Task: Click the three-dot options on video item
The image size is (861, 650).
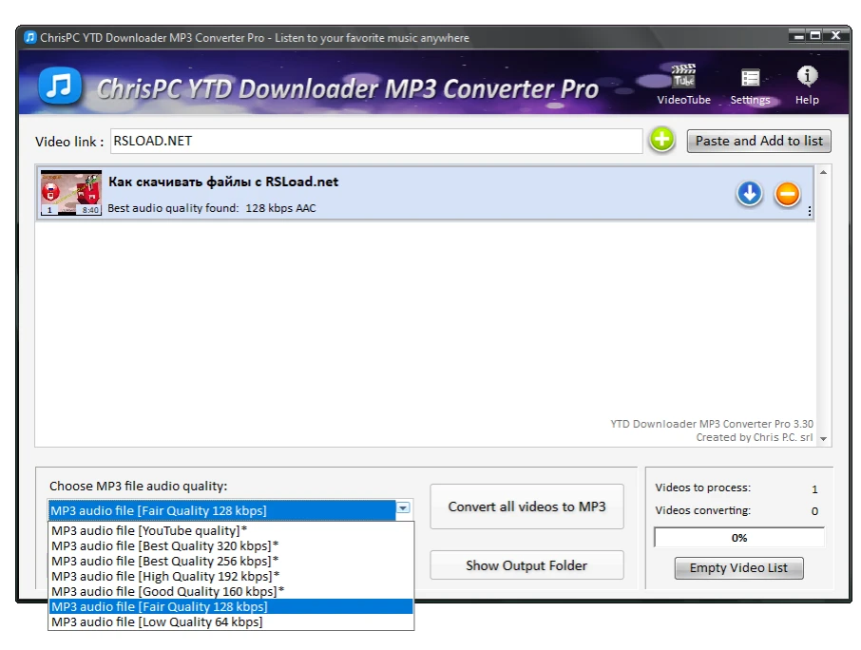Action: tap(810, 211)
